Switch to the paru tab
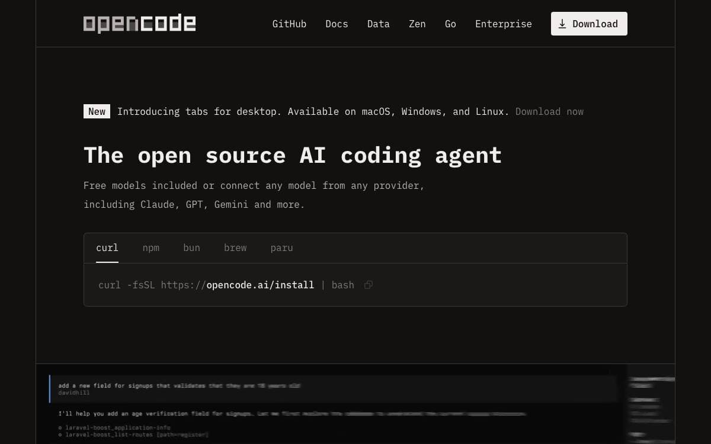 [x=281, y=248]
